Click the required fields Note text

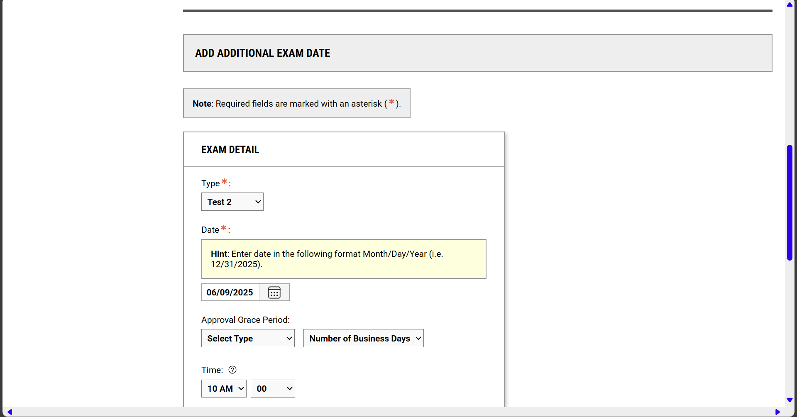tap(296, 103)
